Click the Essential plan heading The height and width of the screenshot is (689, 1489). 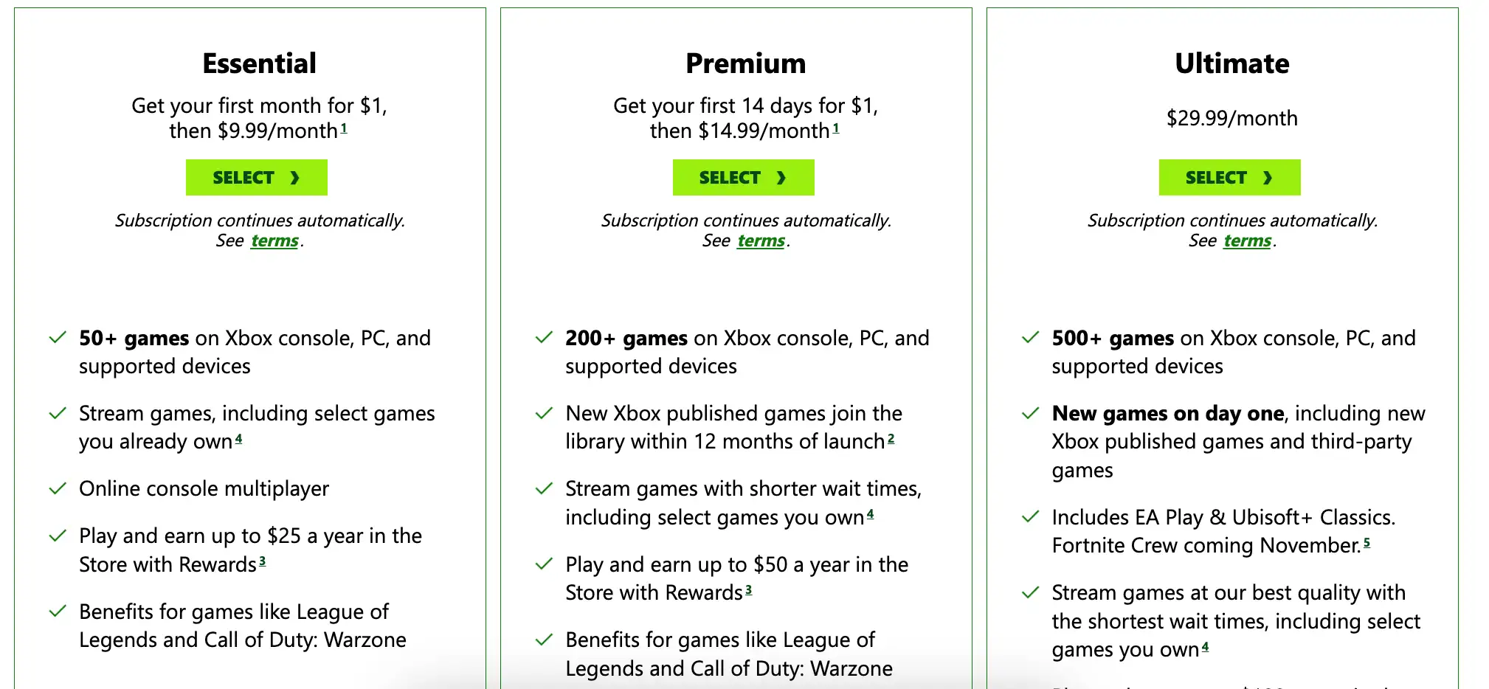tap(259, 63)
